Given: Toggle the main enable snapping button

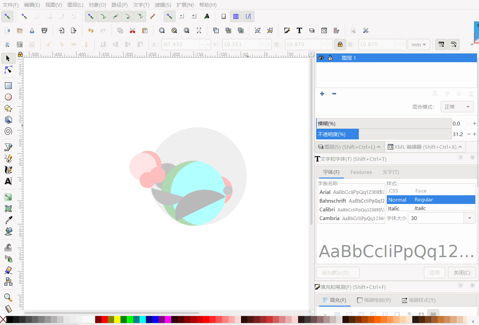Looking at the screenshot, I should point(7,16).
